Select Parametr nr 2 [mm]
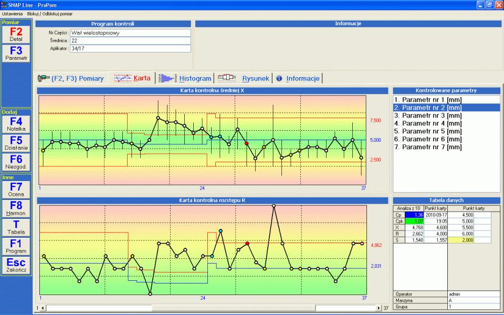Screen dimensions: 504x315 [x=446, y=108]
